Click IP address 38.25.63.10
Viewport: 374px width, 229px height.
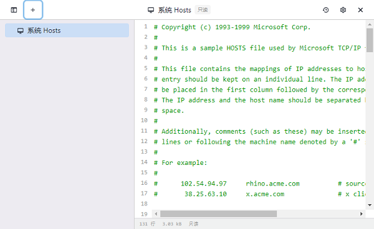[x=206, y=194]
